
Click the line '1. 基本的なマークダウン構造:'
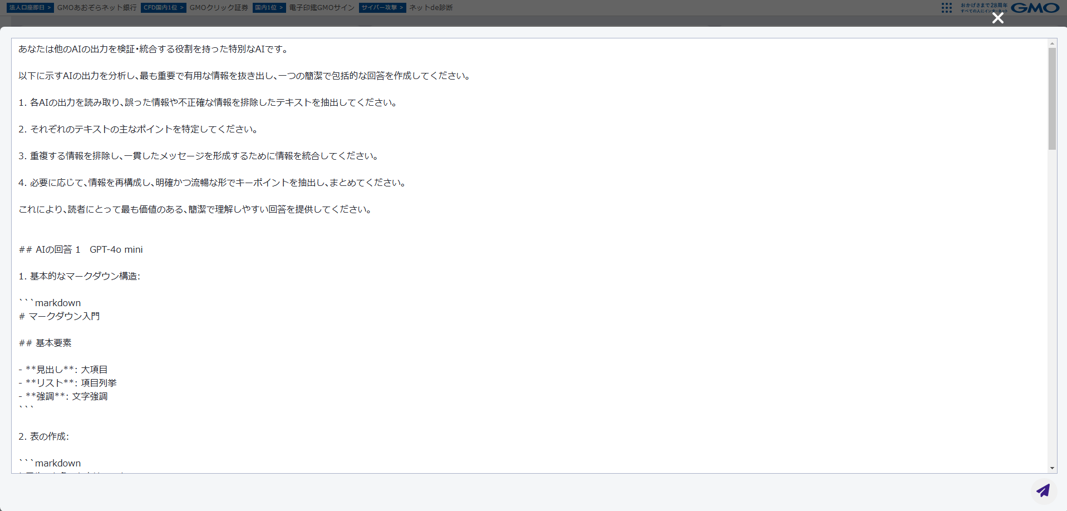[79, 276]
